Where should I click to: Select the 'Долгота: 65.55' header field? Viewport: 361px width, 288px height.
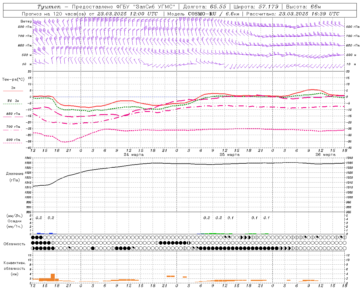coord(204,7)
